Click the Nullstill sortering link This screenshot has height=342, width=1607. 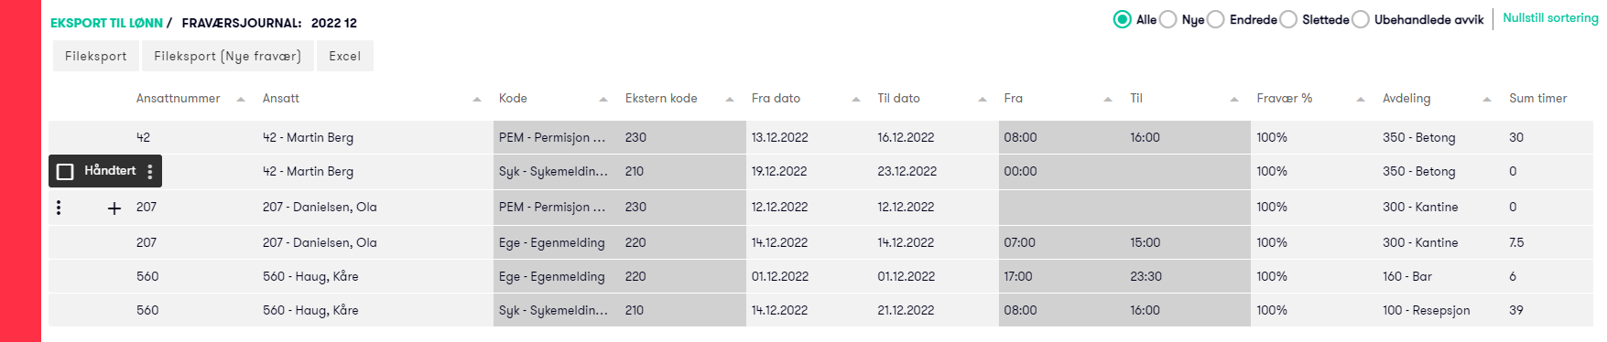1550,18
